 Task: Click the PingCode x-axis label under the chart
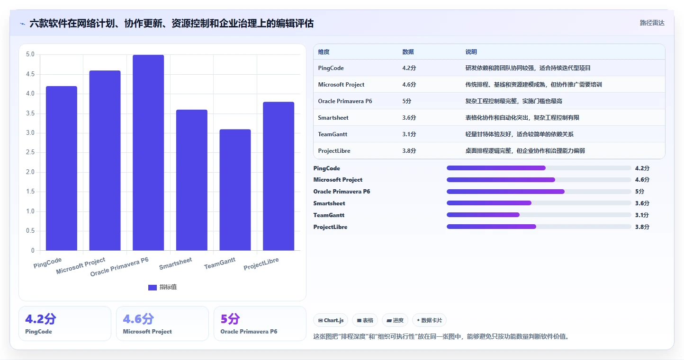click(x=48, y=263)
